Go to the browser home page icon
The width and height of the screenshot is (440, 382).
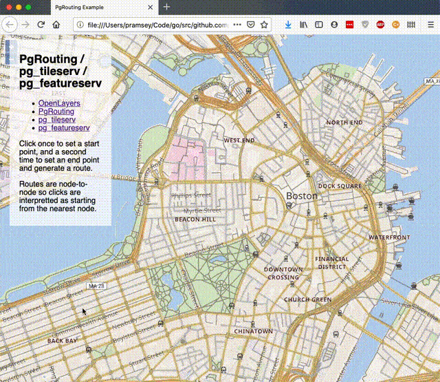point(56,24)
